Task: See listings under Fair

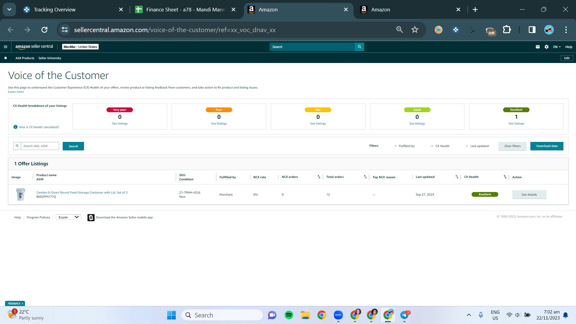Action: (318, 124)
